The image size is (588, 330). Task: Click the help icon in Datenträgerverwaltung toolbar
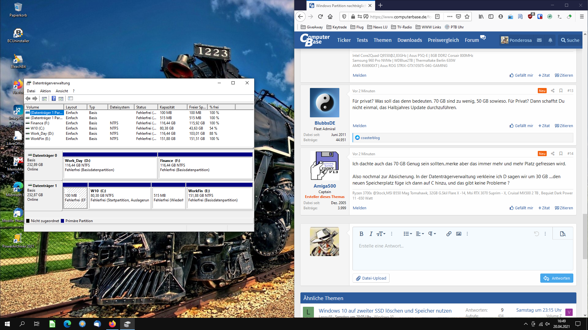[54, 98]
